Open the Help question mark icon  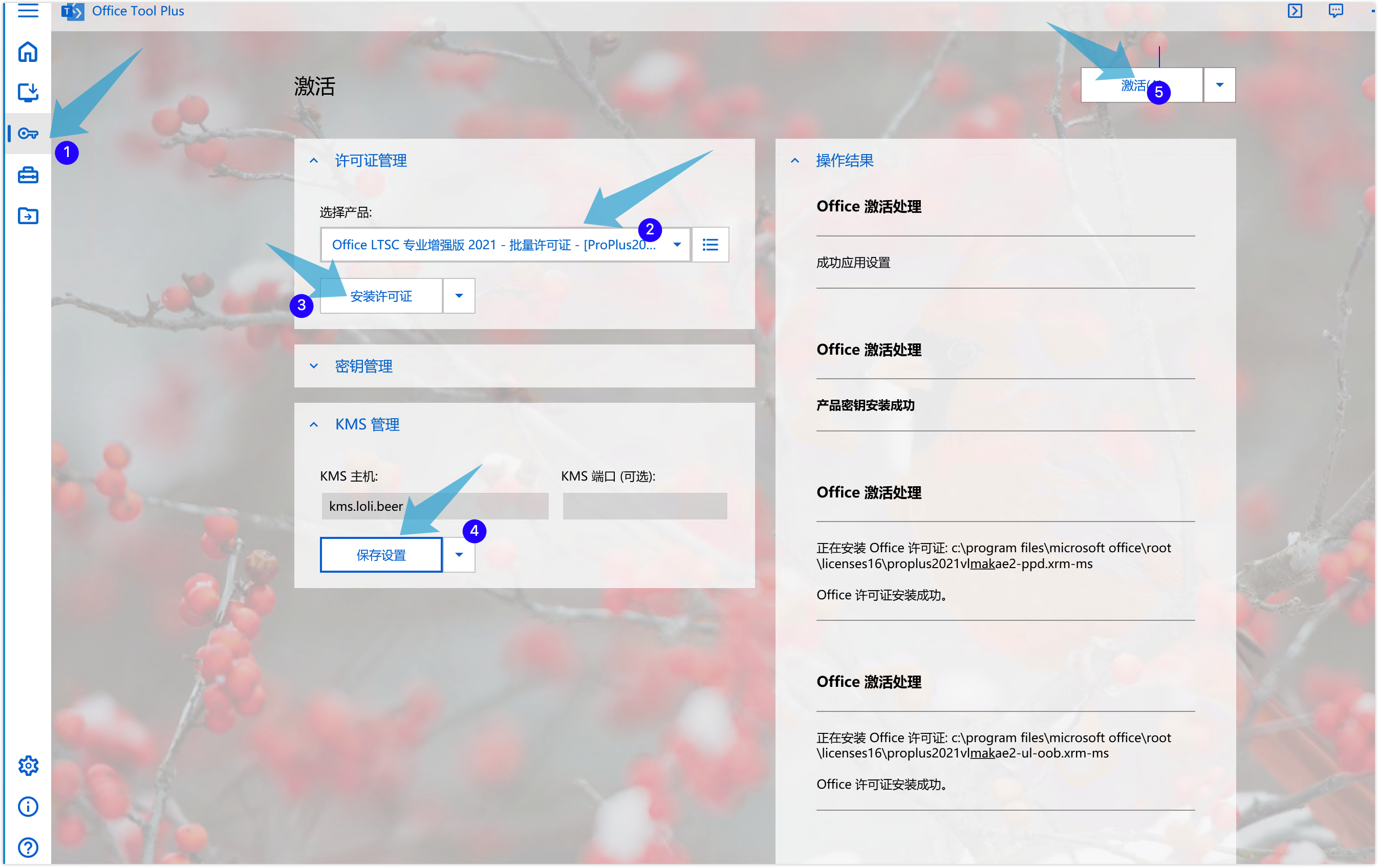(x=28, y=847)
